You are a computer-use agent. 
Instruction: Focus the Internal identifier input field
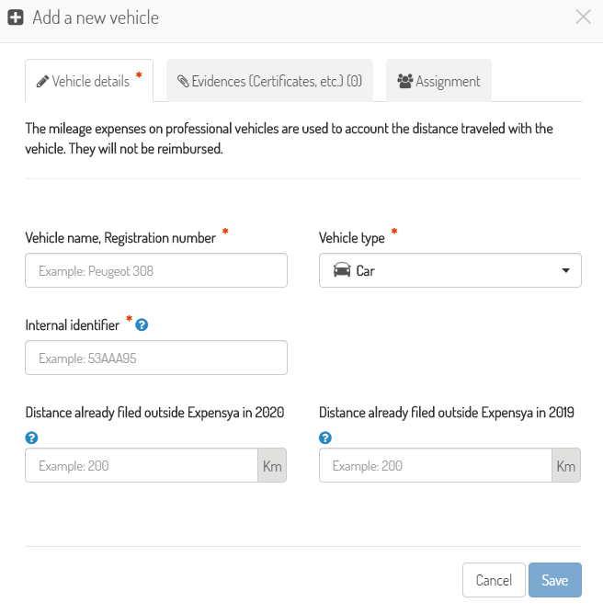tap(156, 358)
